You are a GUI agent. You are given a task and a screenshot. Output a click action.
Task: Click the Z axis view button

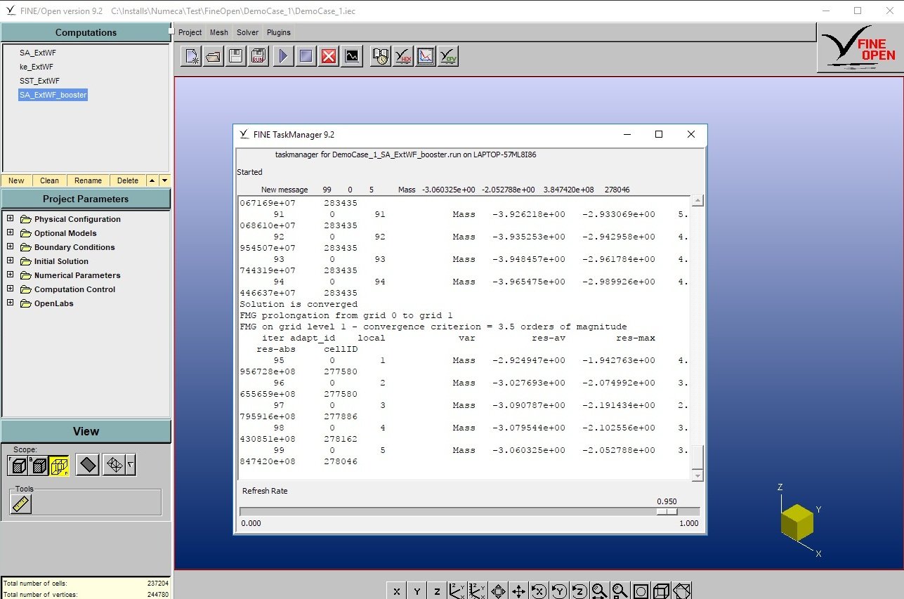coord(437,591)
